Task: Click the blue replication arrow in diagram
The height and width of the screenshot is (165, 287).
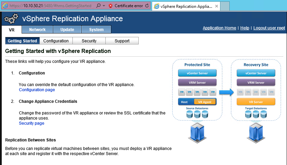Action: point(226,92)
